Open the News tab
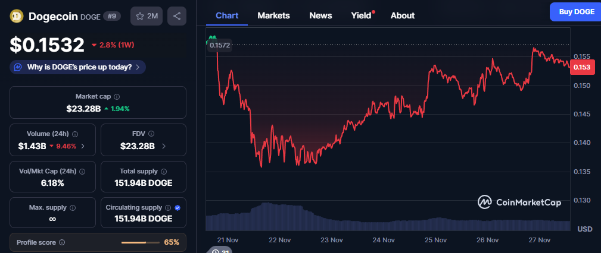Viewport: 601px width, 253px height. pos(320,15)
